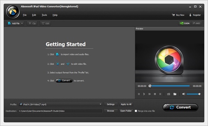Screen dimensions: 208x126
Task: Click the Profile Settings button
Action: click(x=111, y=104)
